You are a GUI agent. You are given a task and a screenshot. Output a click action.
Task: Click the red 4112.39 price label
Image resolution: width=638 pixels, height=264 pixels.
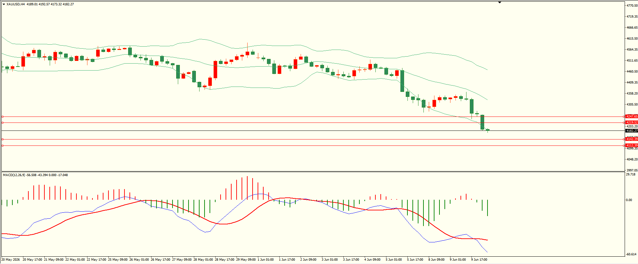tap(632, 145)
